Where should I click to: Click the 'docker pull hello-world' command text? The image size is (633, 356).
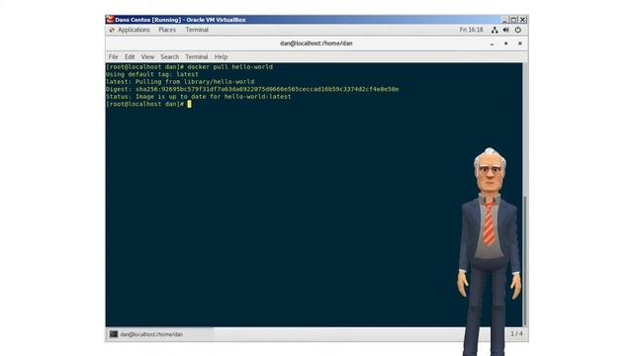click(229, 67)
